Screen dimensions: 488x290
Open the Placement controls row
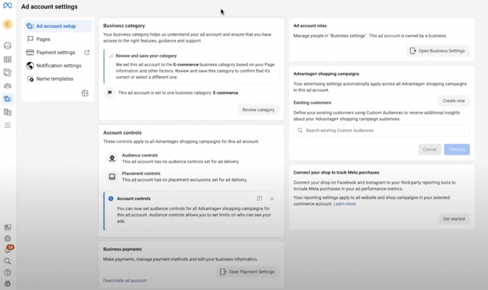(x=191, y=176)
